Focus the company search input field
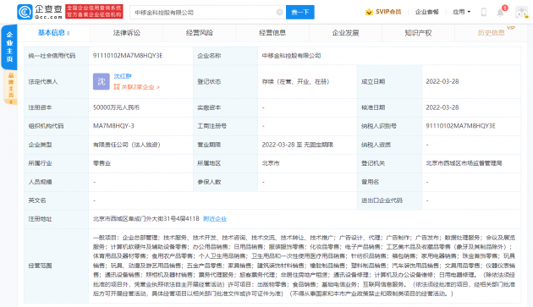 pyautogui.click(x=207, y=12)
